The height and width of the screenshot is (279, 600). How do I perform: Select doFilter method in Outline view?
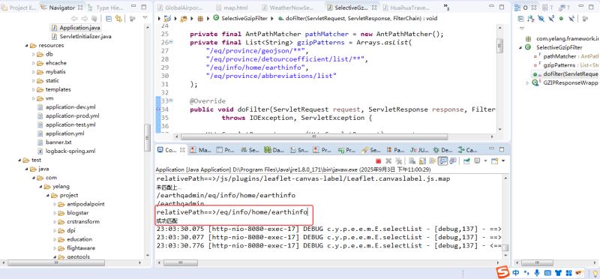(x=565, y=73)
